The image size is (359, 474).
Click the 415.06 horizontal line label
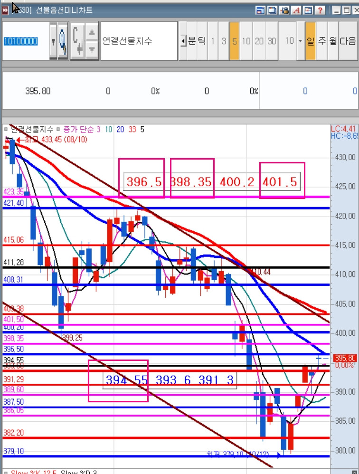pyautogui.click(x=13, y=240)
